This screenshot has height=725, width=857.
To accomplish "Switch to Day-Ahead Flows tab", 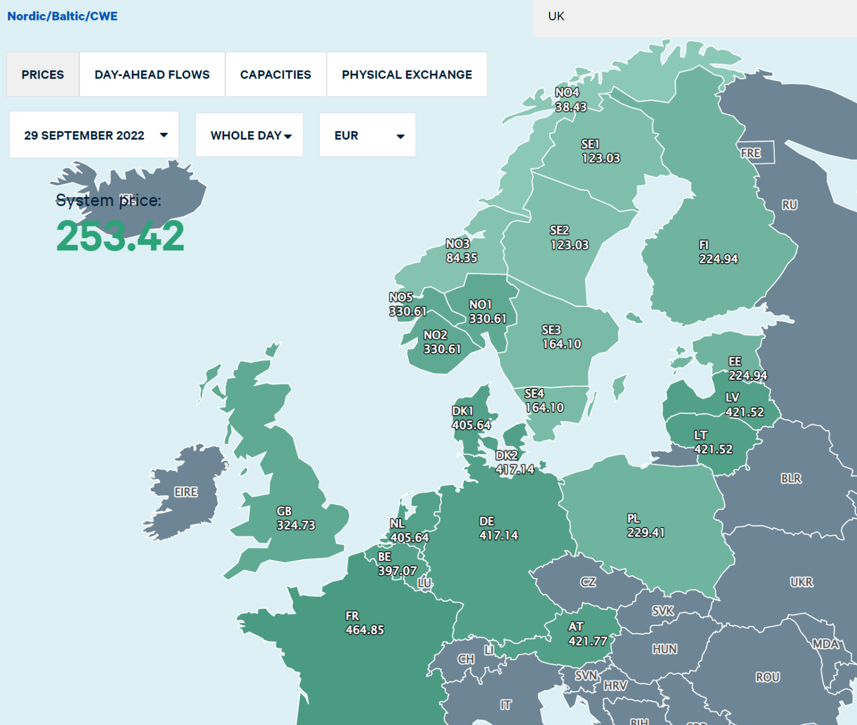I will click(152, 74).
